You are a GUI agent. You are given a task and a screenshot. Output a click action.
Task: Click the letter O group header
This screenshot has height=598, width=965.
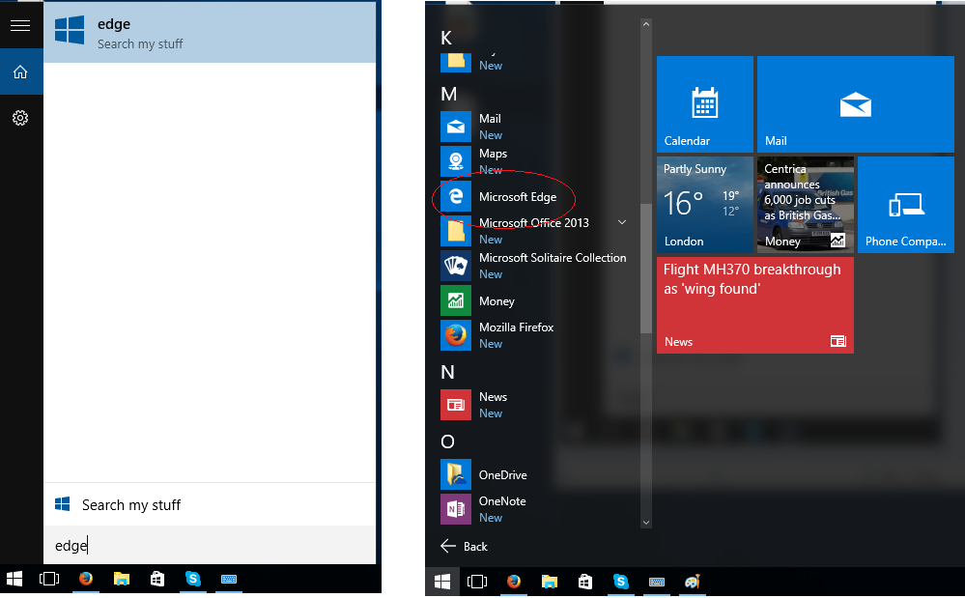pos(447,441)
